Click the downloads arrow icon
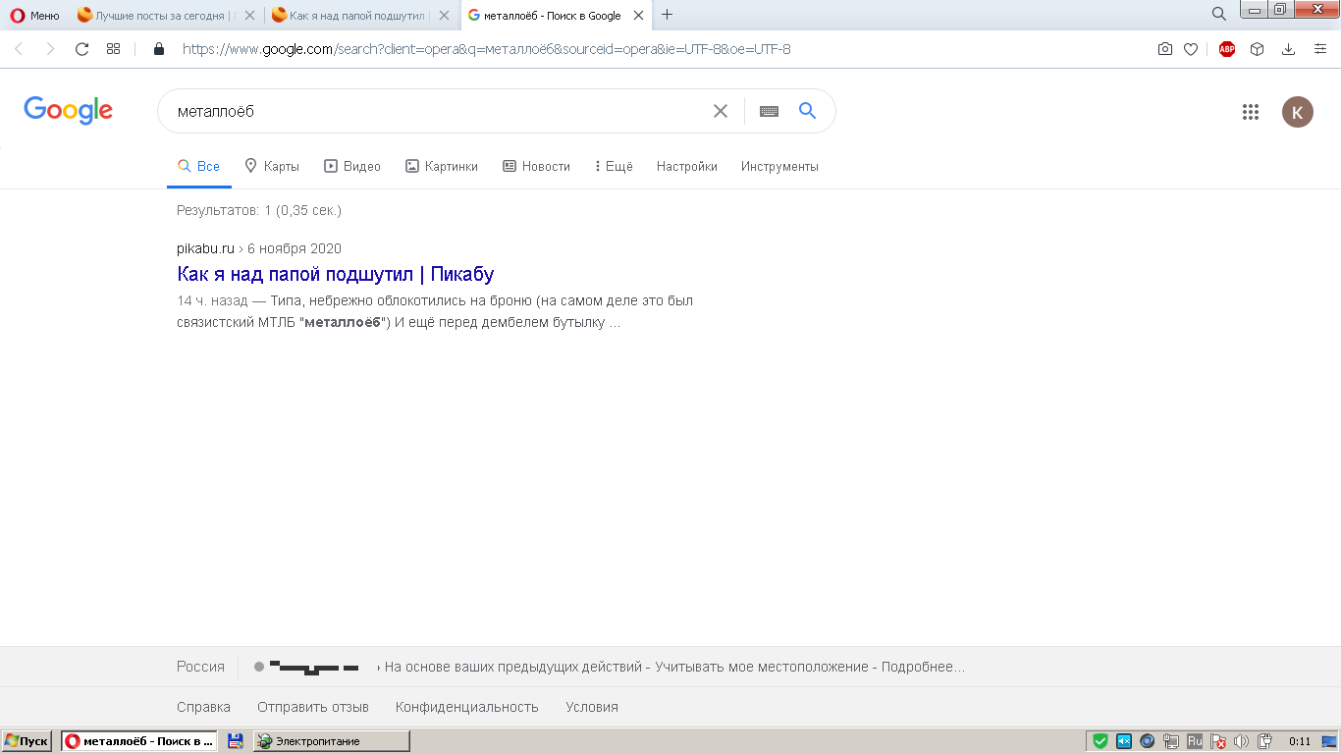Viewport: 1341px width, 754px height. pos(1289,49)
